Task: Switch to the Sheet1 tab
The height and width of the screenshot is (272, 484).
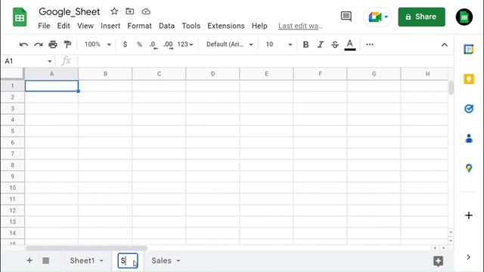Action: (x=82, y=261)
